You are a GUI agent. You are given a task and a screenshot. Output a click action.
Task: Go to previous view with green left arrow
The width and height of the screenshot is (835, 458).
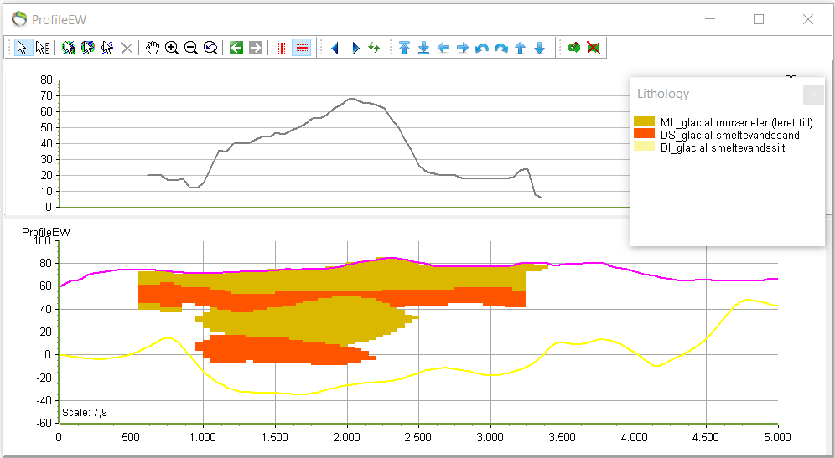[236, 48]
